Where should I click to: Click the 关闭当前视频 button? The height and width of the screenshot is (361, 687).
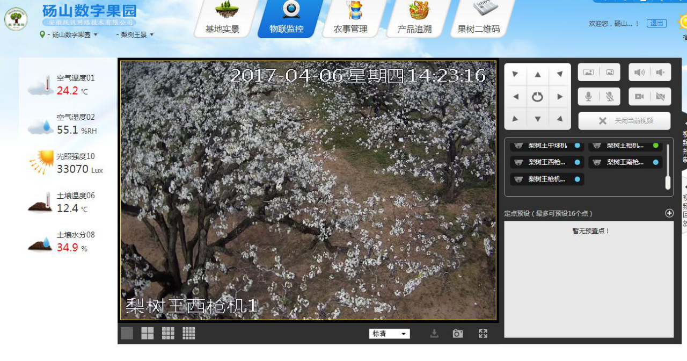[x=624, y=120]
